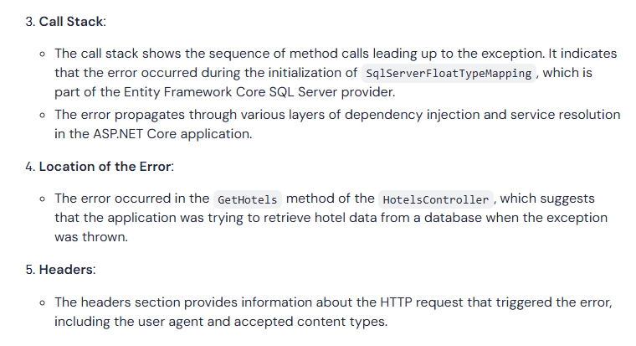Image resolution: width=636 pixels, height=346 pixels.
Task: Click the words "was thrown."
Action: 91,237
